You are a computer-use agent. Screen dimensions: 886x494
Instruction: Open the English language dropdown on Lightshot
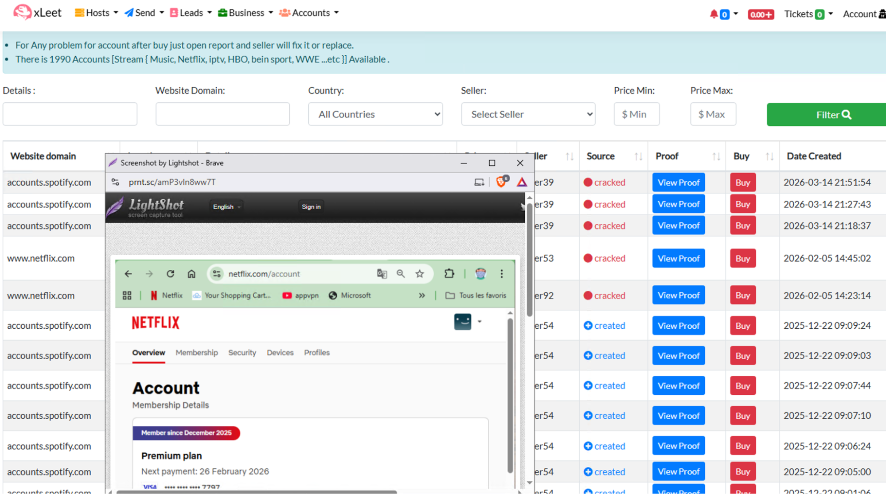tap(226, 207)
